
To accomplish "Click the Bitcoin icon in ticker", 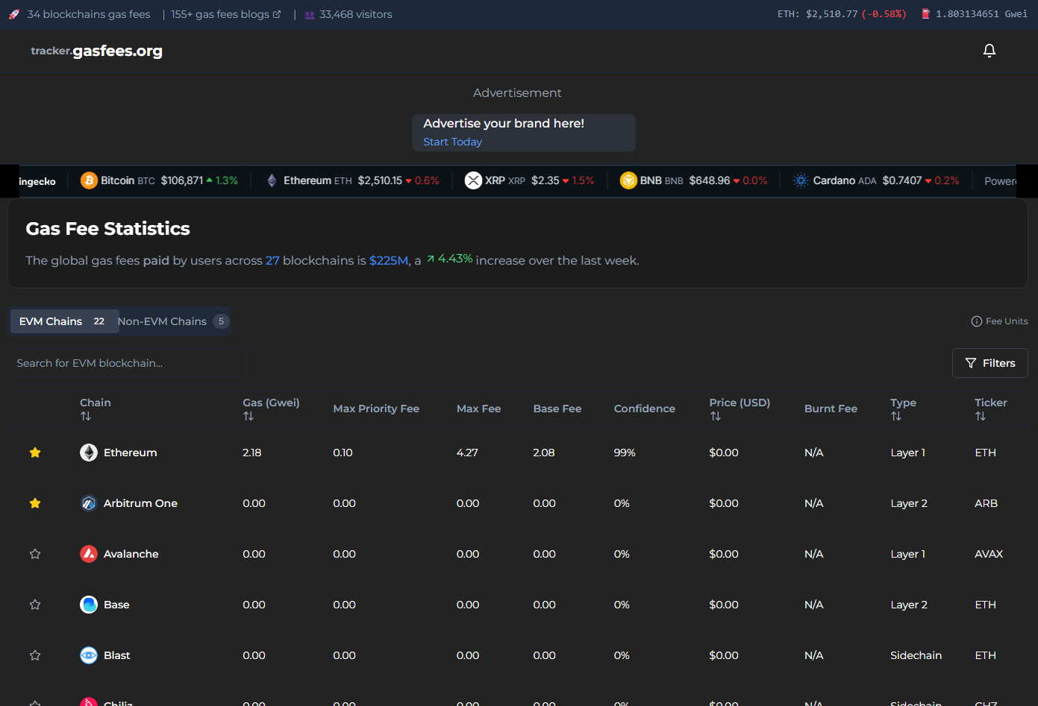I will (x=89, y=180).
